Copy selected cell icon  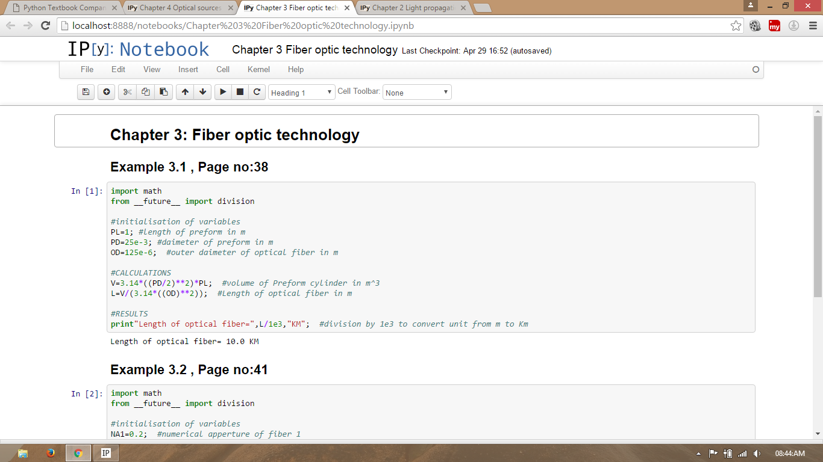[x=145, y=92]
